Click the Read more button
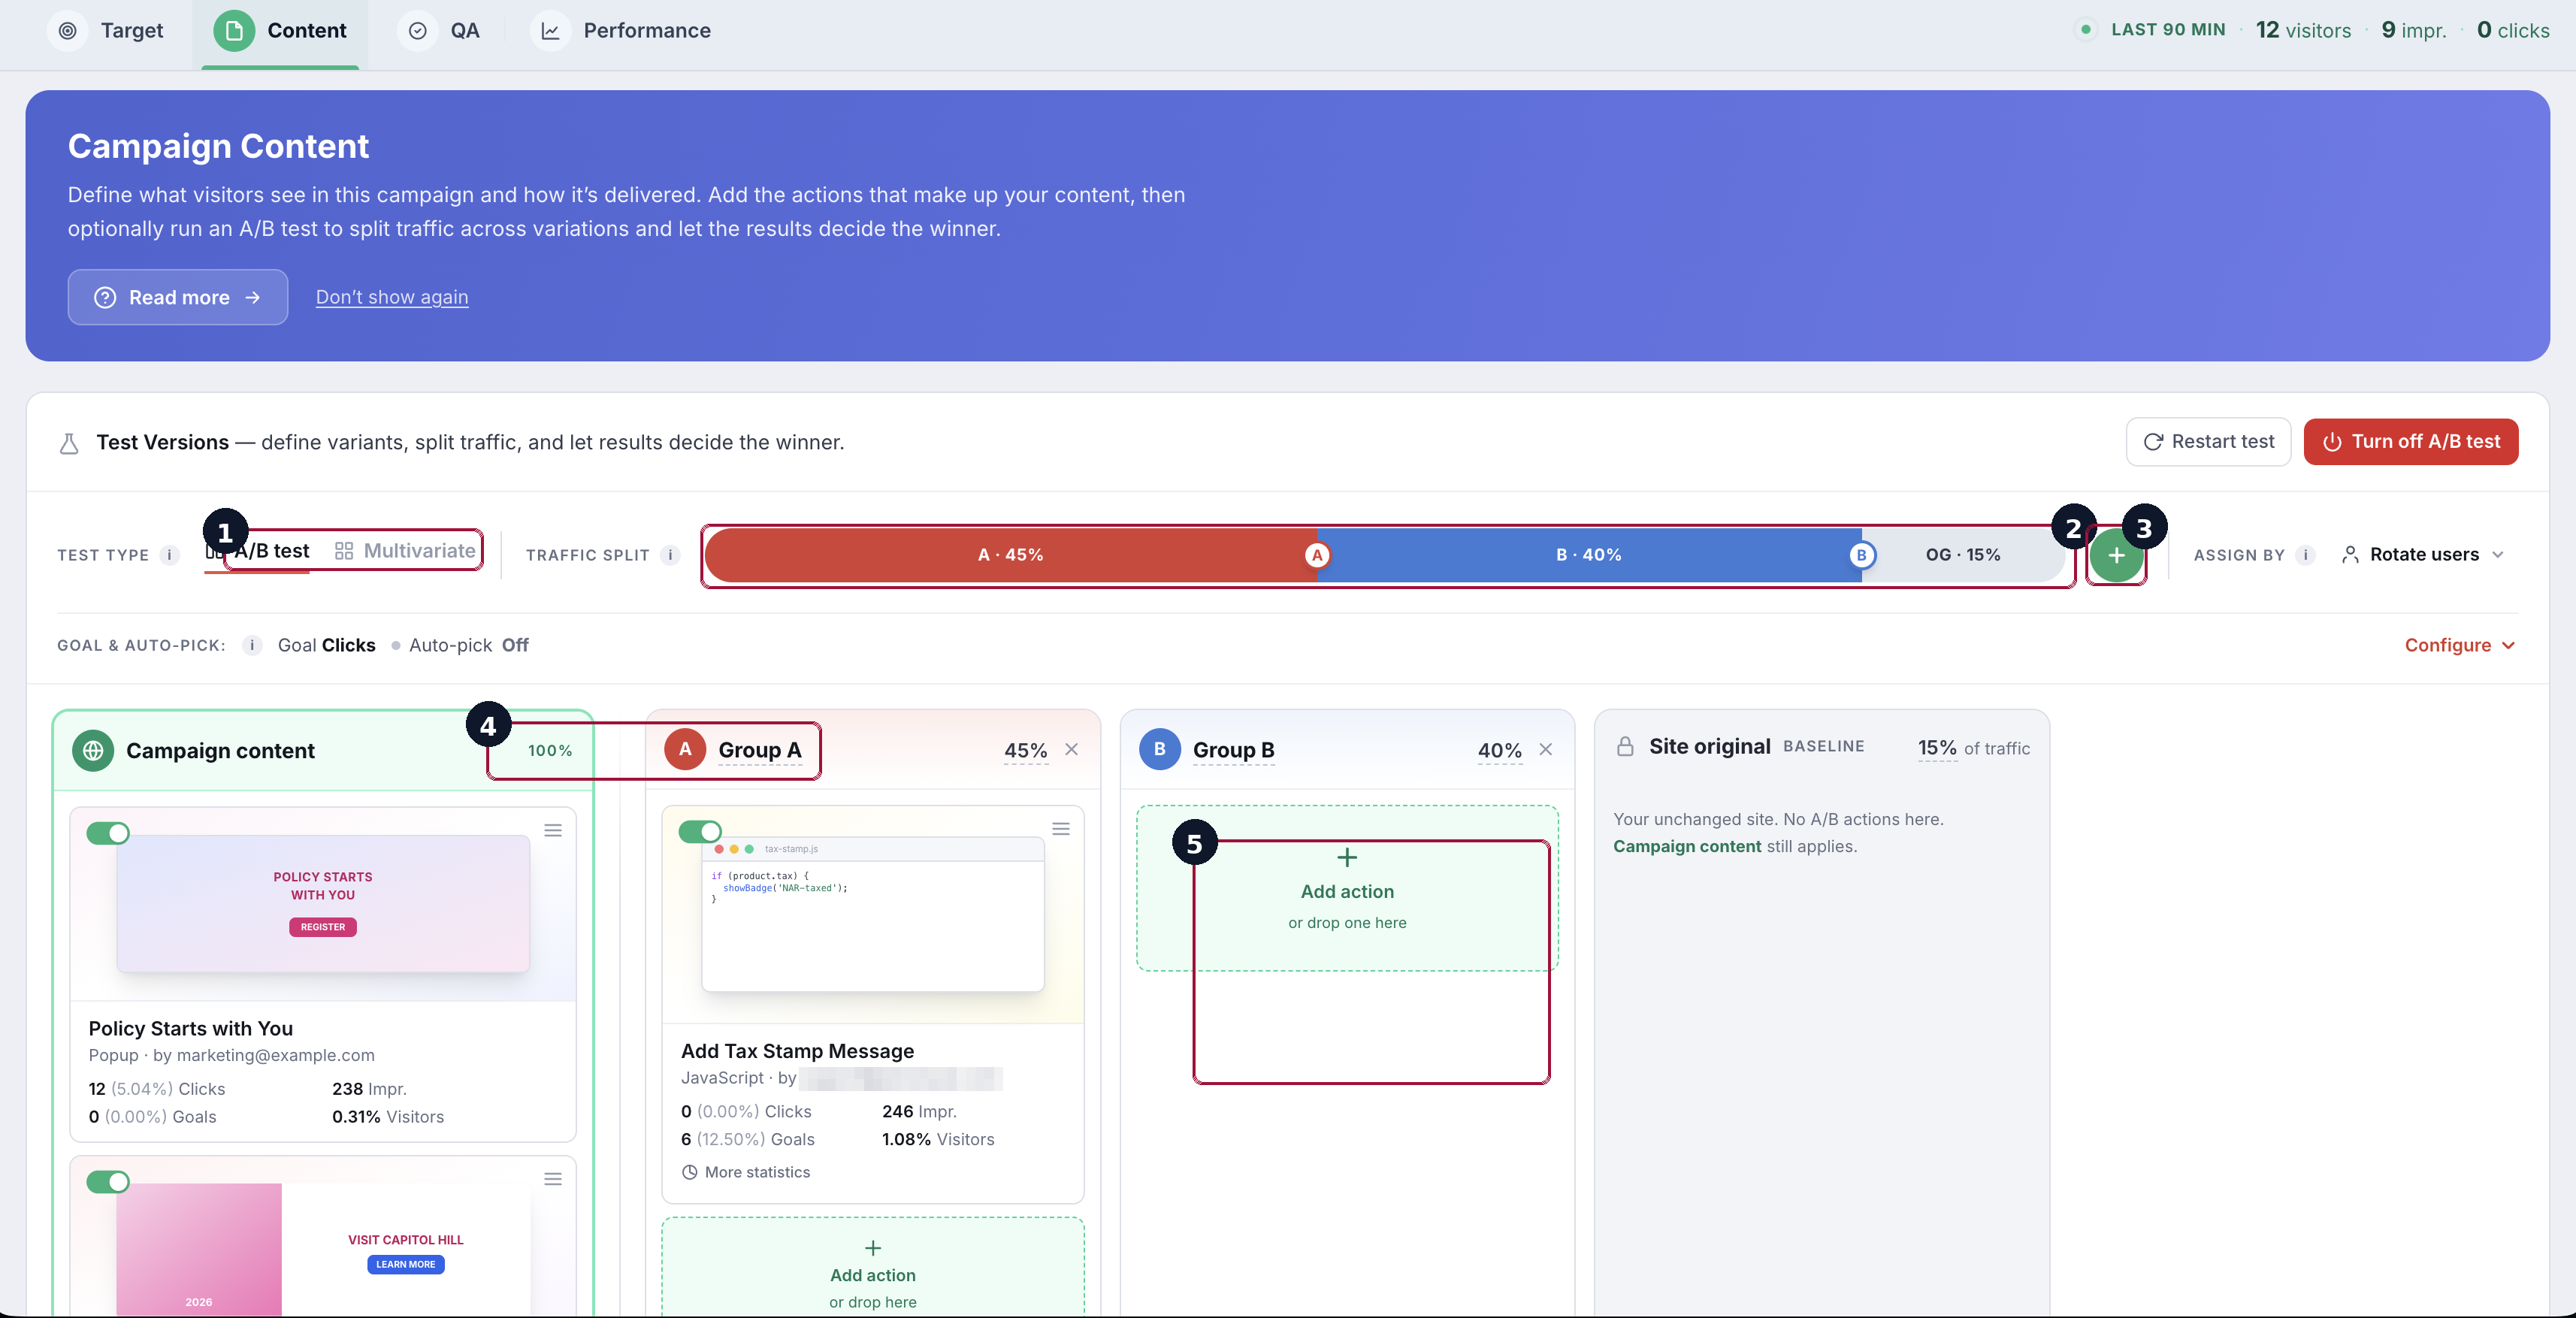The height and width of the screenshot is (1318, 2576). 178,297
